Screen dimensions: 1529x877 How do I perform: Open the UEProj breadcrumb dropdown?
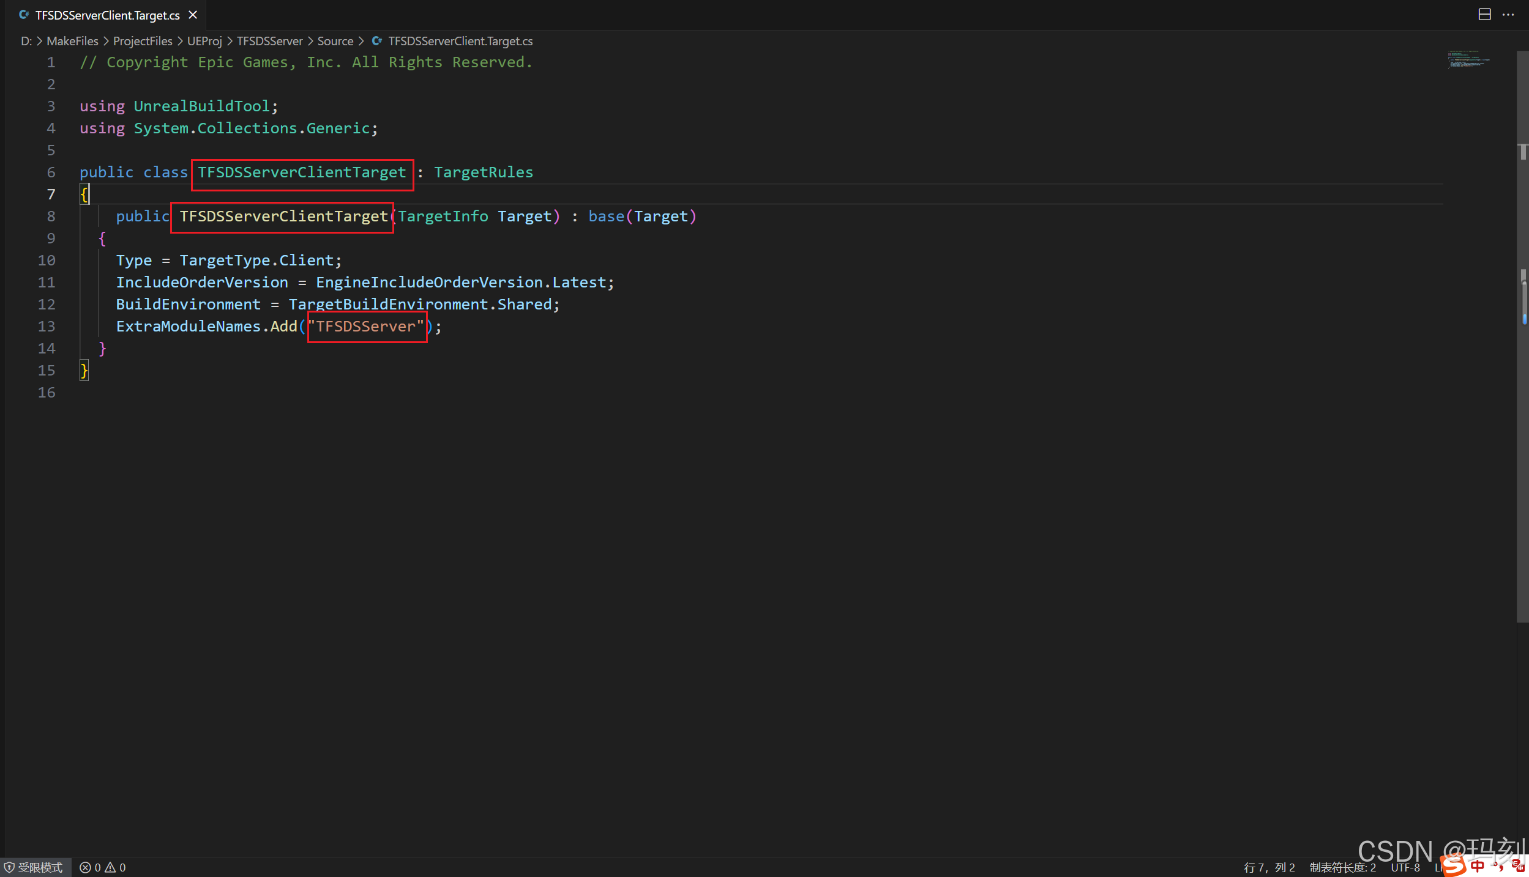click(x=204, y=41)
